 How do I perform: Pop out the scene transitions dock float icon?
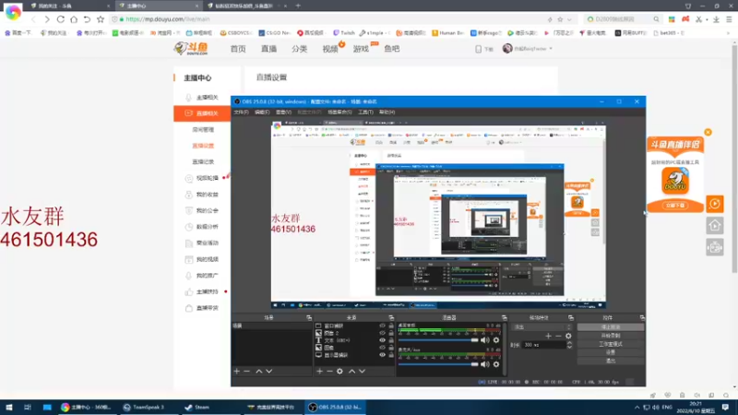570,318
